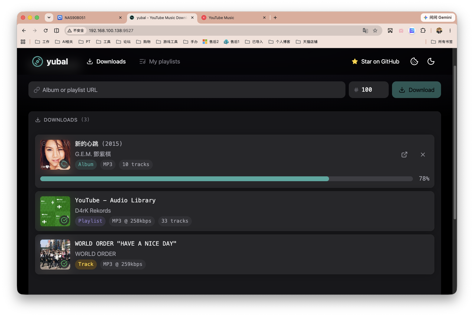
Task: Click the Download button
Action: pos(417,90)
